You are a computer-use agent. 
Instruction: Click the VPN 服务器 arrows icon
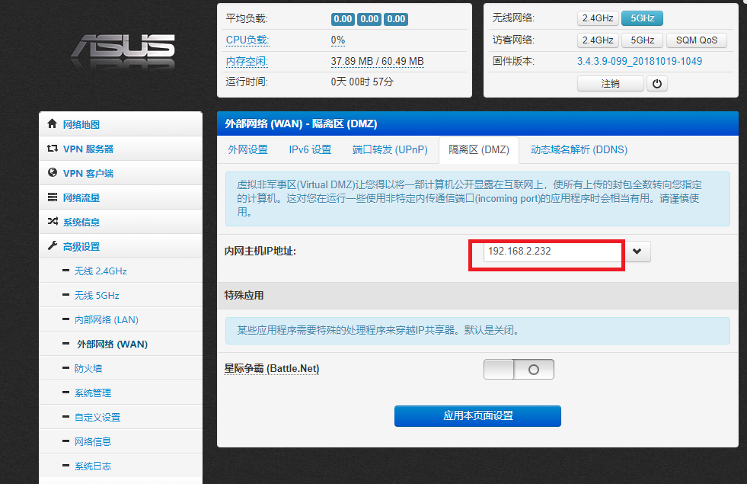point(53,149)
